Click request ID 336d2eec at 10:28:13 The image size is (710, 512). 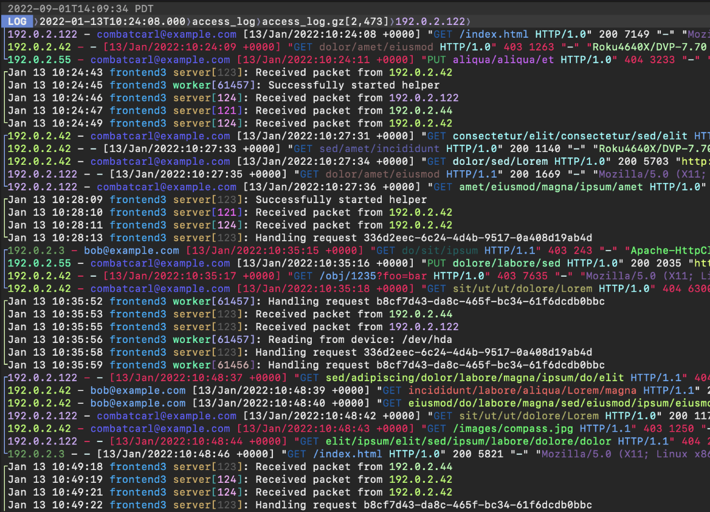click(478, 237)
